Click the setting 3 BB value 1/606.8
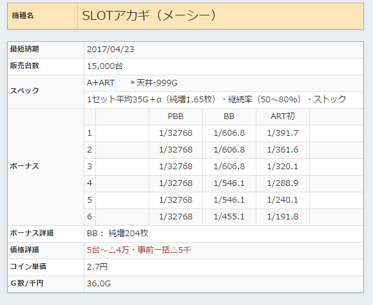 229,166
